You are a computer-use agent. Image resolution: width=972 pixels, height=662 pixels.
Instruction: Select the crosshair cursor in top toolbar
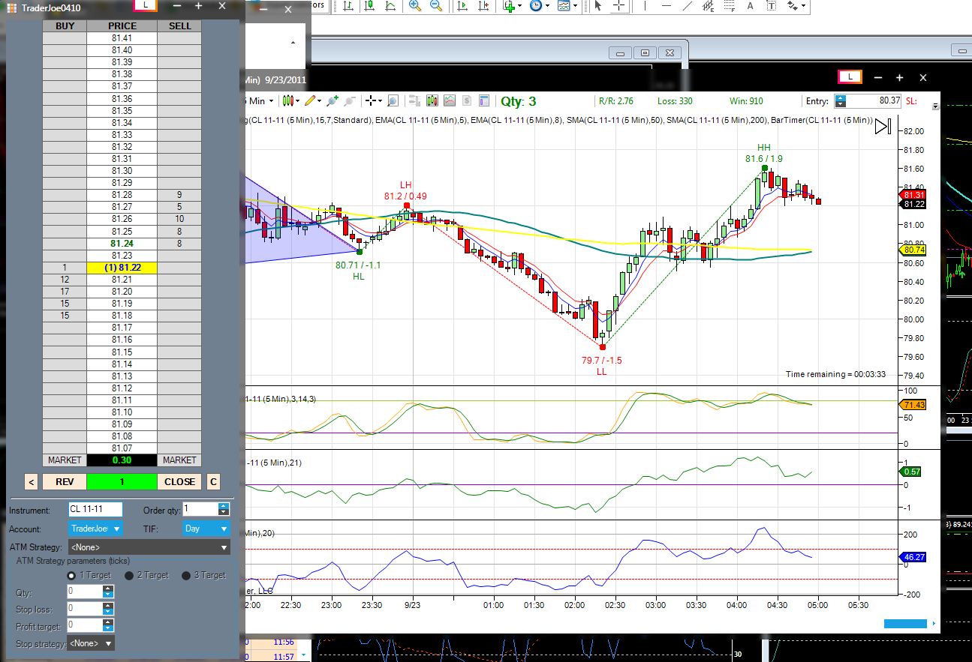(x=619, y=6)
